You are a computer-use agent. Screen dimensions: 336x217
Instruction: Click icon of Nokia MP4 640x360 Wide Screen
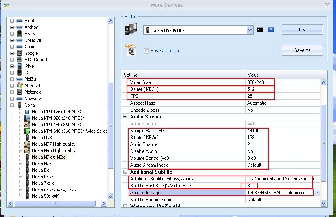(x=27, y=131)
